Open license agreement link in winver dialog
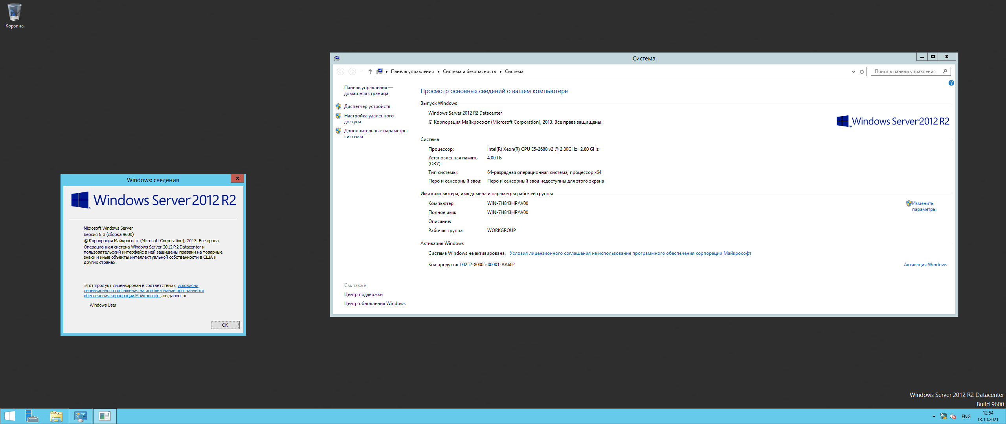 pyautogui.click(x=144, y=291)
